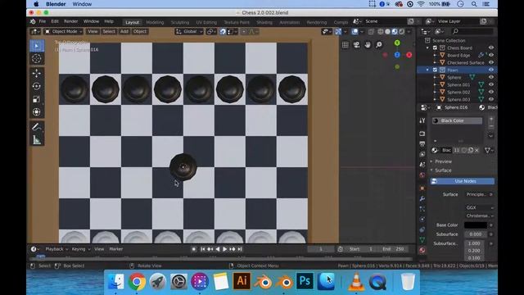Open the Playback dropdown in timeline
The height and width of the screenshot is (295, 524).
[x=56, y=249]
